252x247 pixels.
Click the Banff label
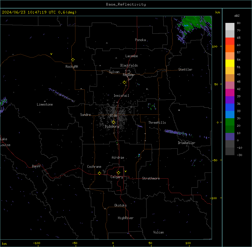(36, 166)
